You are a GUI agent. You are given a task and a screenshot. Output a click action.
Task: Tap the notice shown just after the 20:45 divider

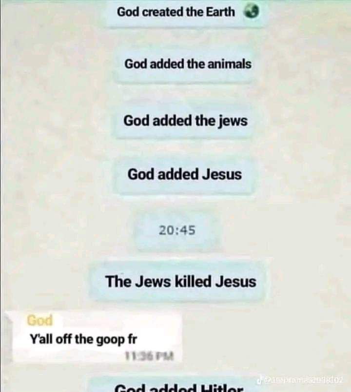180,281
